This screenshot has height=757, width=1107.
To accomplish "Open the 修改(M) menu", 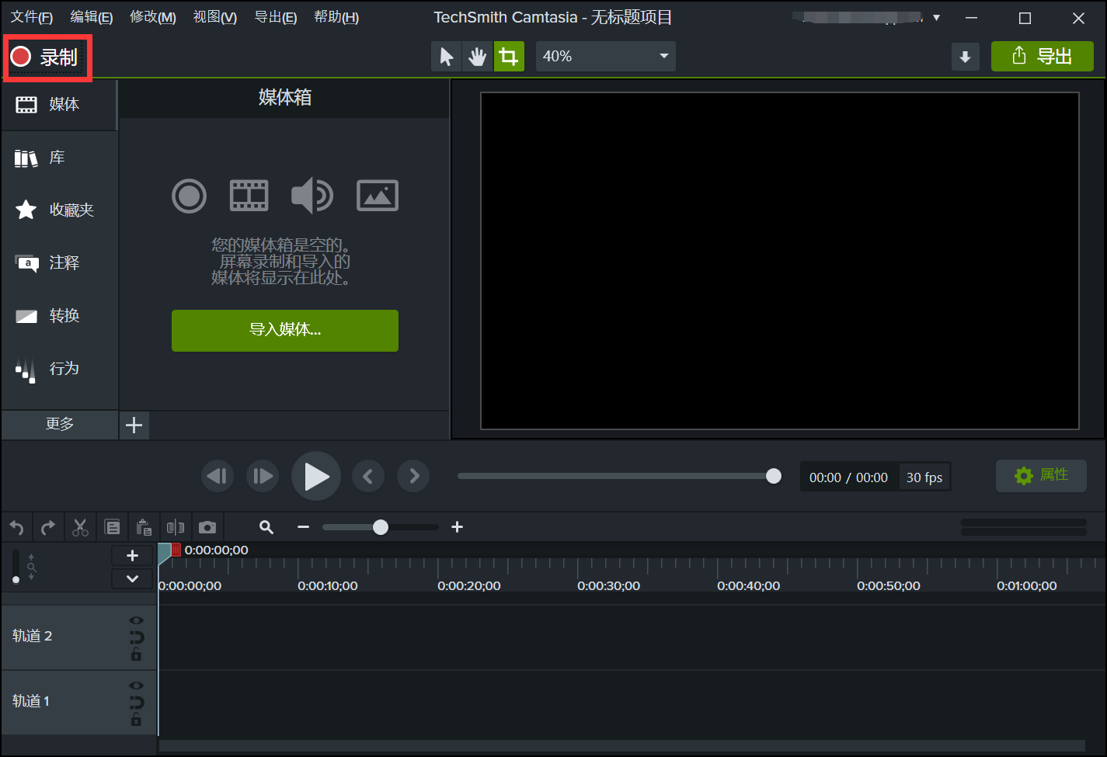I will click(x=153, y=17).
